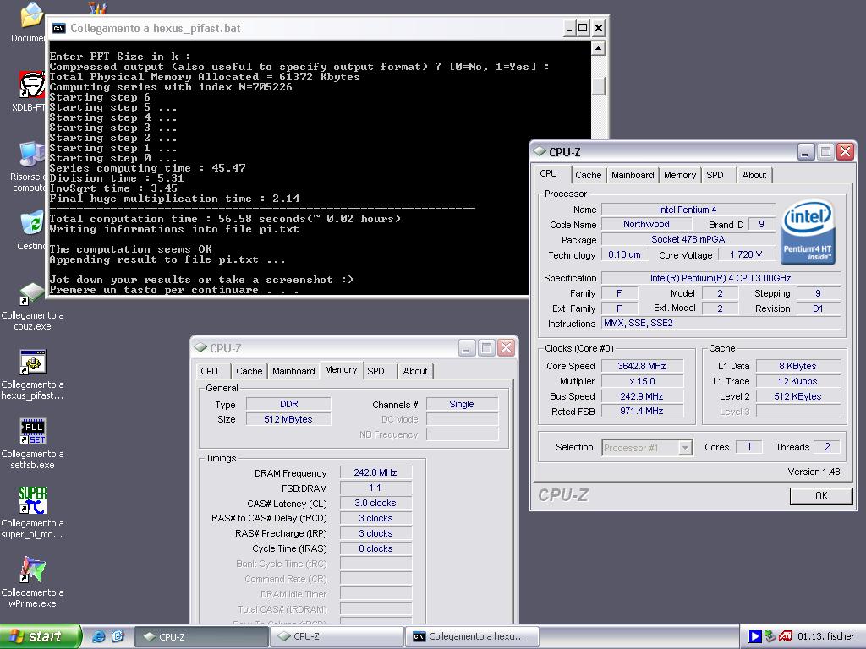Viewport: 866px width, 649px height.
Task: Open Memory tab in front CPU-Z window
Action: point(680,175)
